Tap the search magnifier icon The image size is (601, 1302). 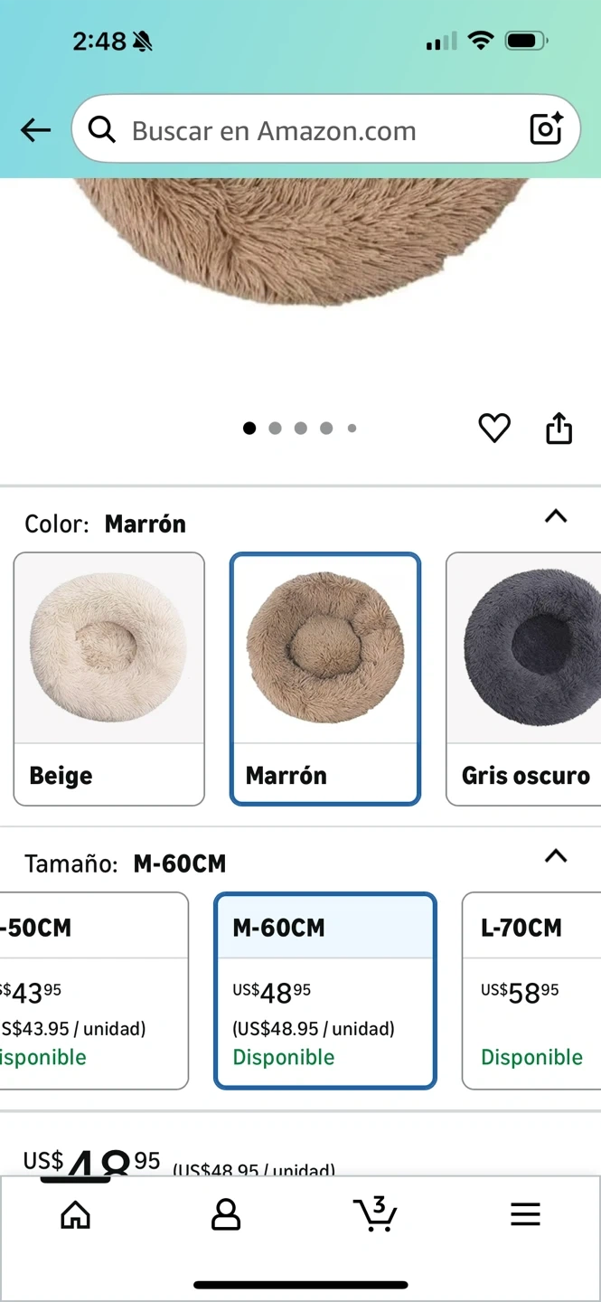tap(102, 130)
